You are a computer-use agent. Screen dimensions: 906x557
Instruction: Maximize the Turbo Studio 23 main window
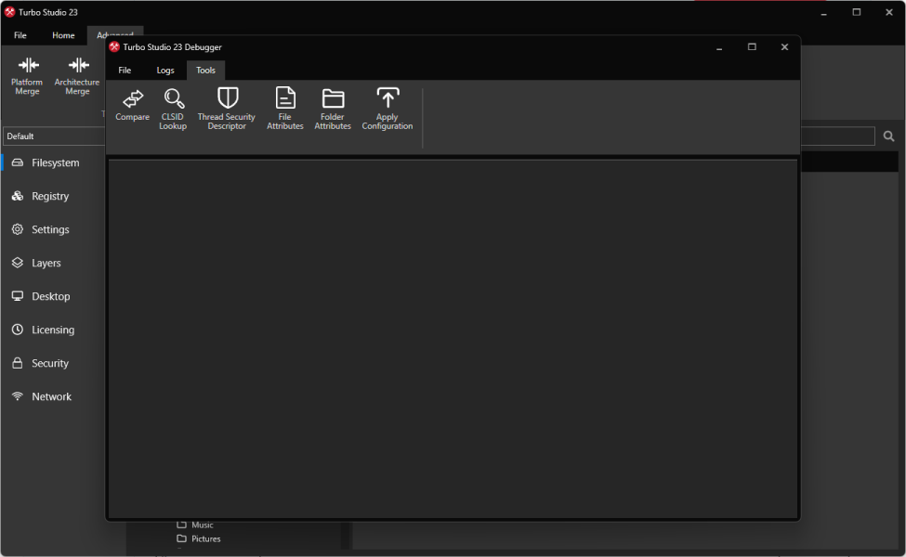857,12
